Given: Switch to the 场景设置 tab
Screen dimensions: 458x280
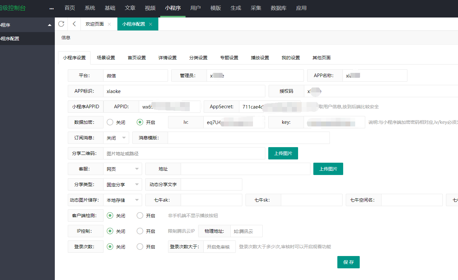Looking at the screenshot, I should tap(106, 57).
